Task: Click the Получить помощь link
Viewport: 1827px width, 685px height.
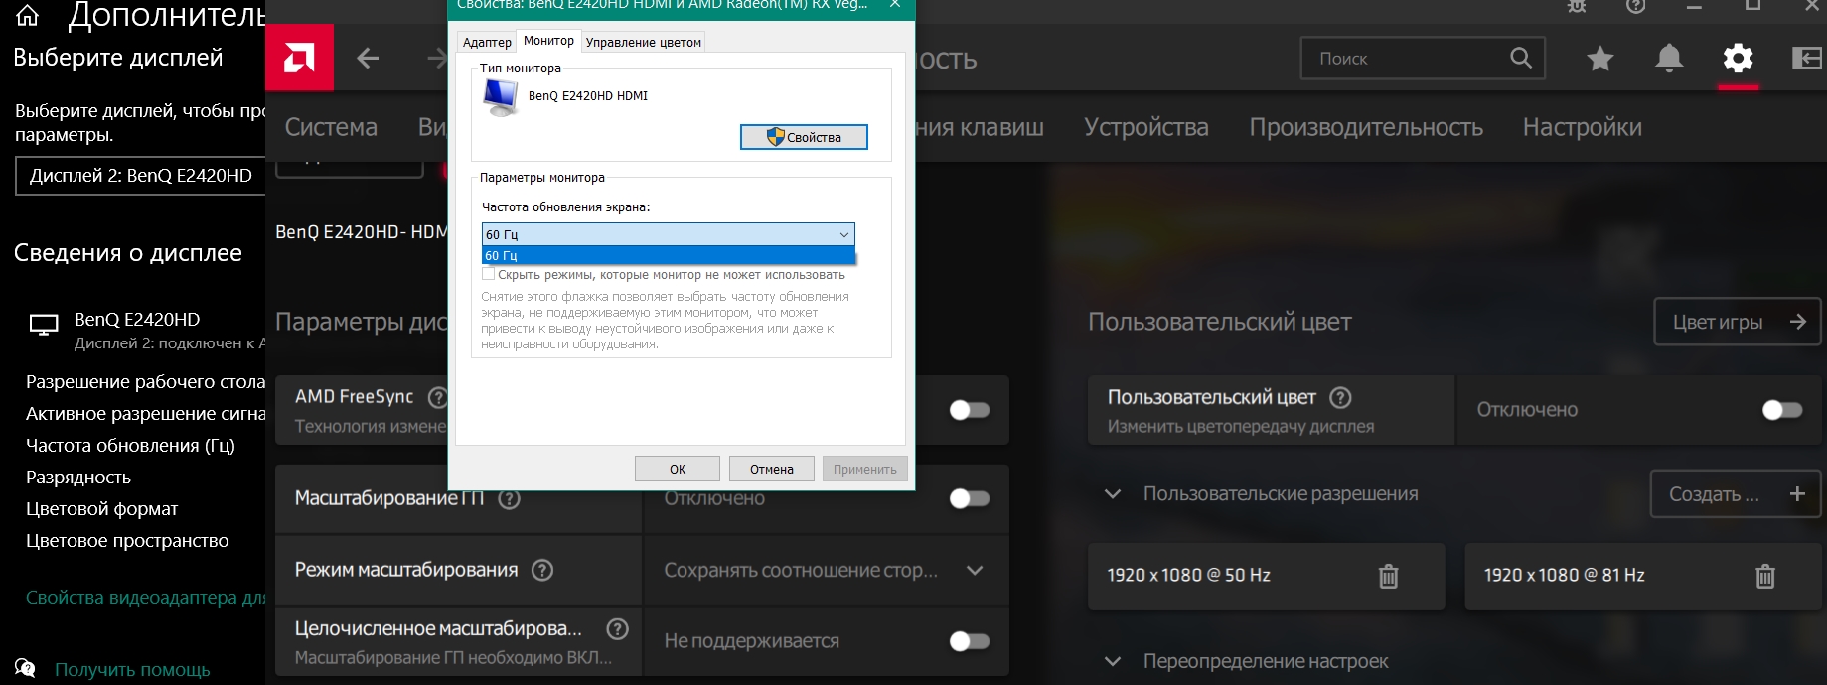Action: click(x=132, y=669)
